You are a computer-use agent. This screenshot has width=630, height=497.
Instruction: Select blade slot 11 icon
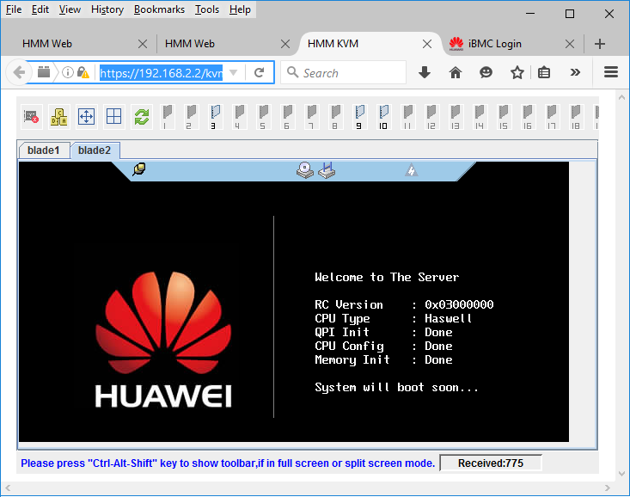pos(407,117)
